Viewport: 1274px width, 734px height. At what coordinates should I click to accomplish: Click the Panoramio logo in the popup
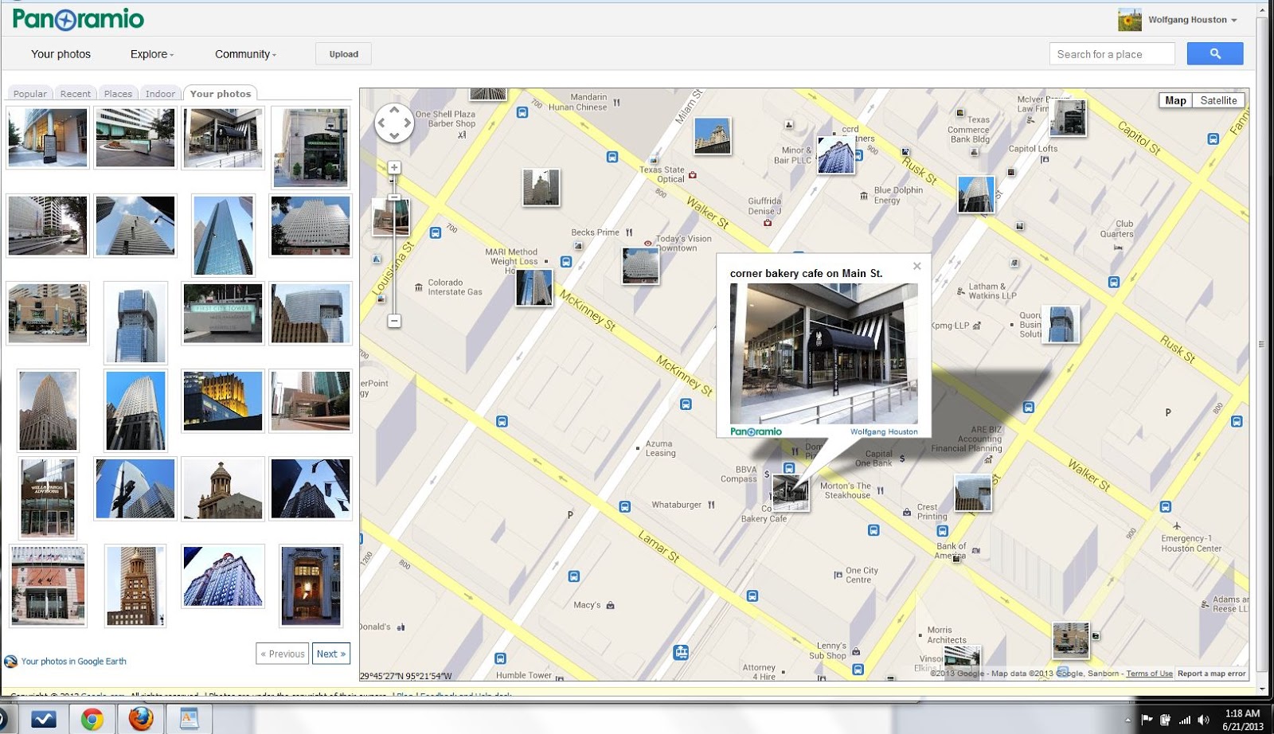(x=756, y=432)
